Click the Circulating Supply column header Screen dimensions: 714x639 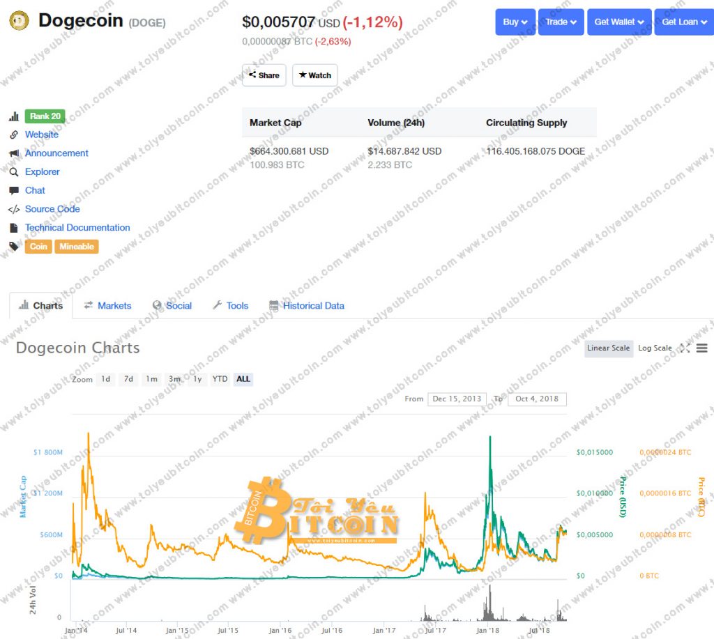click(526, 123)
